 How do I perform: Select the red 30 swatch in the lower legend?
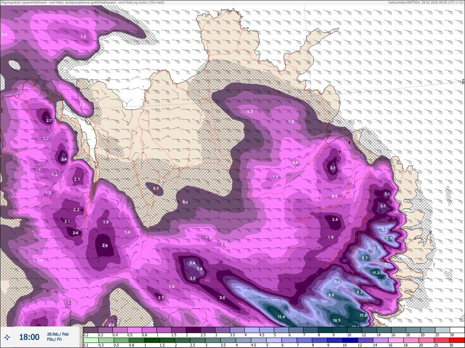coord(457,340)
